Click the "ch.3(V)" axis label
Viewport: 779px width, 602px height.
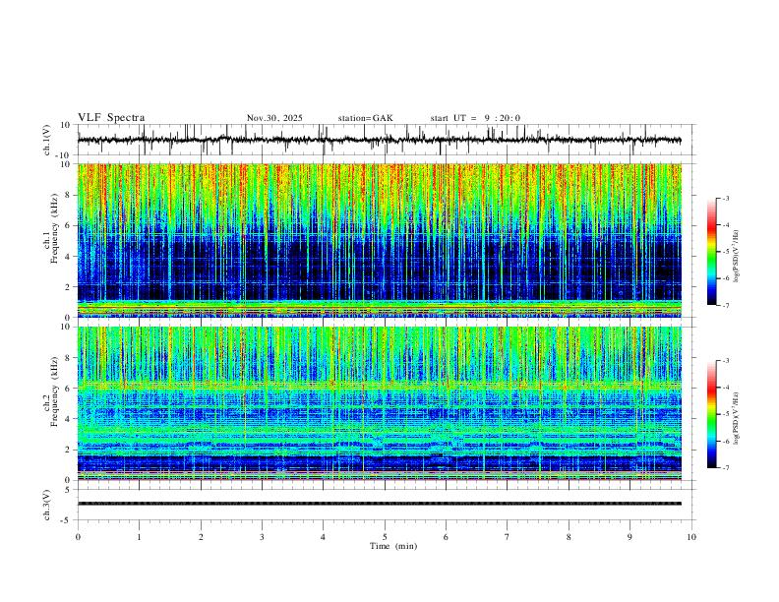pyautogui.click(x=47, y=505)
